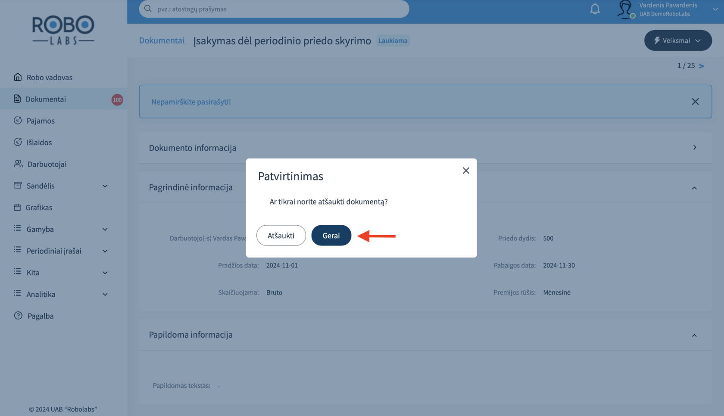
Task: Click the Grafikas calendar icon
Action: pos(17,207)
